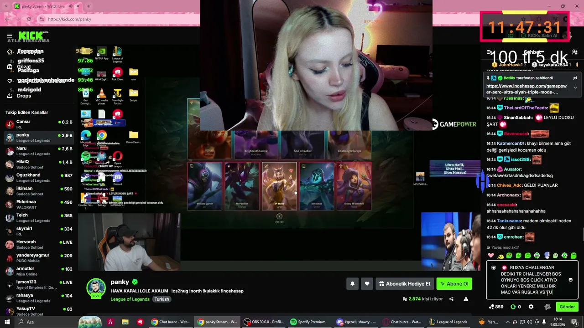Share the stream via share icon
This screenshot has width=584, height=328.
click(451, 299)
